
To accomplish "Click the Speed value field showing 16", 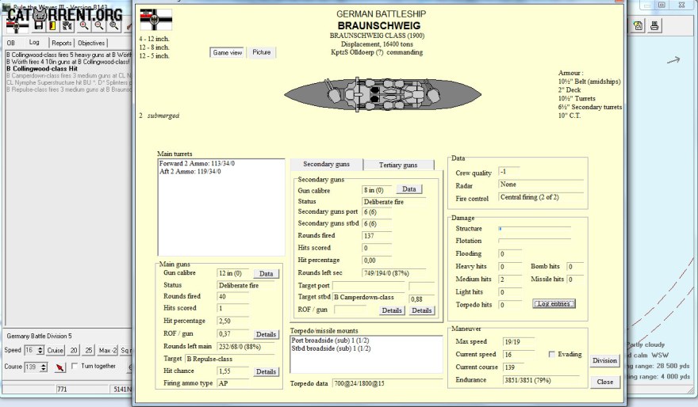I will pyautogui.click(x=30, y=350).
